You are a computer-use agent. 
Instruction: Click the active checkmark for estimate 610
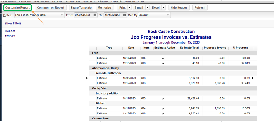click(163, 114)
